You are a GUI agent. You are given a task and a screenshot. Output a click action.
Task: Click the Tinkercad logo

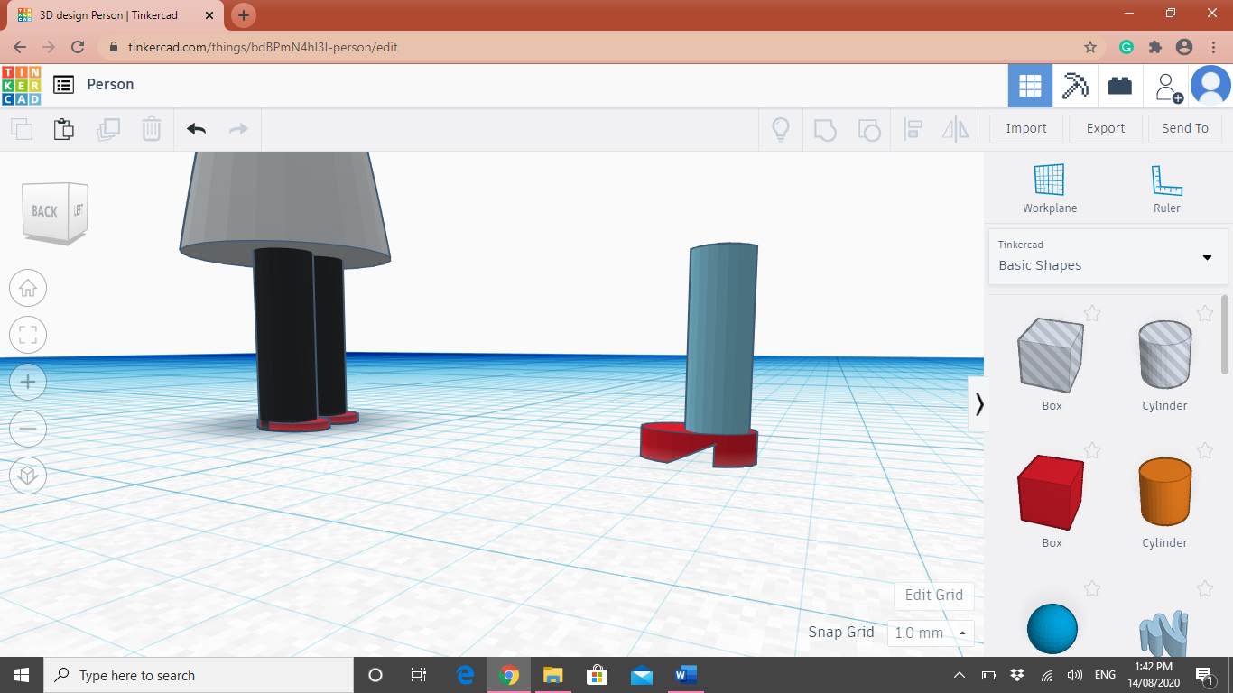(21, 86)
